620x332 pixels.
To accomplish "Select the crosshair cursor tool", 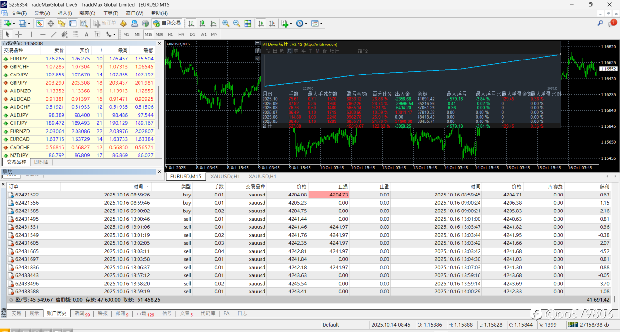I will tap(19, 34).
